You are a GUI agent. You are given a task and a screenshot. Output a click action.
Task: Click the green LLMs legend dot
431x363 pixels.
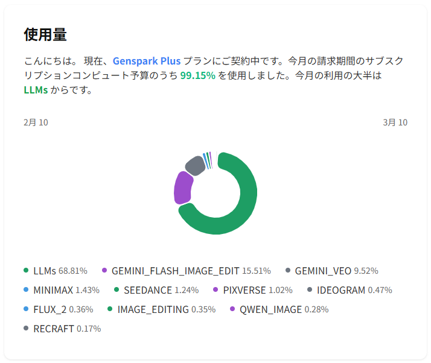26,271
